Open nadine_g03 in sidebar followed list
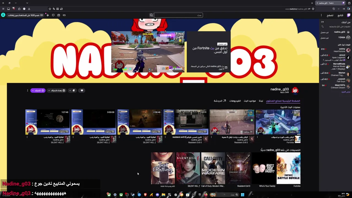Viewport: 352px width, 198px height. click(335, 32)
